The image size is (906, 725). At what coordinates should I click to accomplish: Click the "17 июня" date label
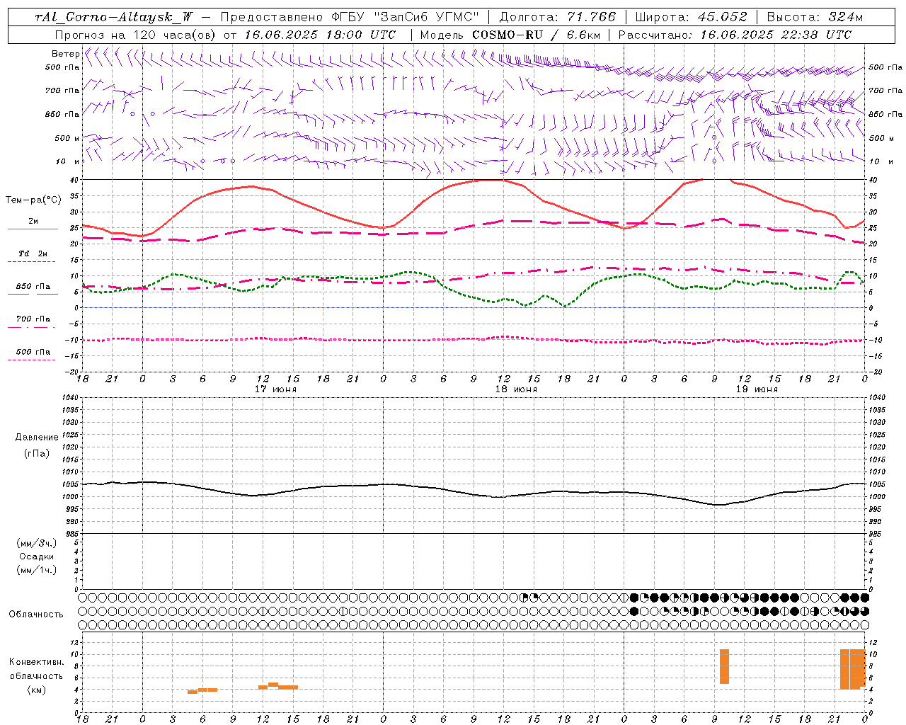coord(275,389)
